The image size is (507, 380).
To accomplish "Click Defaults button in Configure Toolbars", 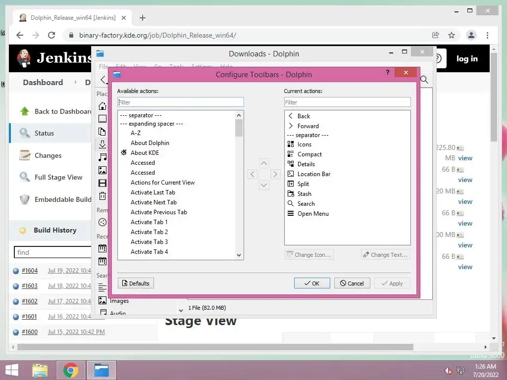I will pos(136,283).
